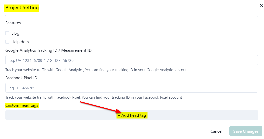Focus the Google Analytics Tracking ID field
Viewport: 264px width, 139px height.
(x=132, y=60)
